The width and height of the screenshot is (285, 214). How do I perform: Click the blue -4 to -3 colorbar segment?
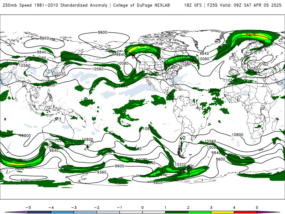pos(62,212)
